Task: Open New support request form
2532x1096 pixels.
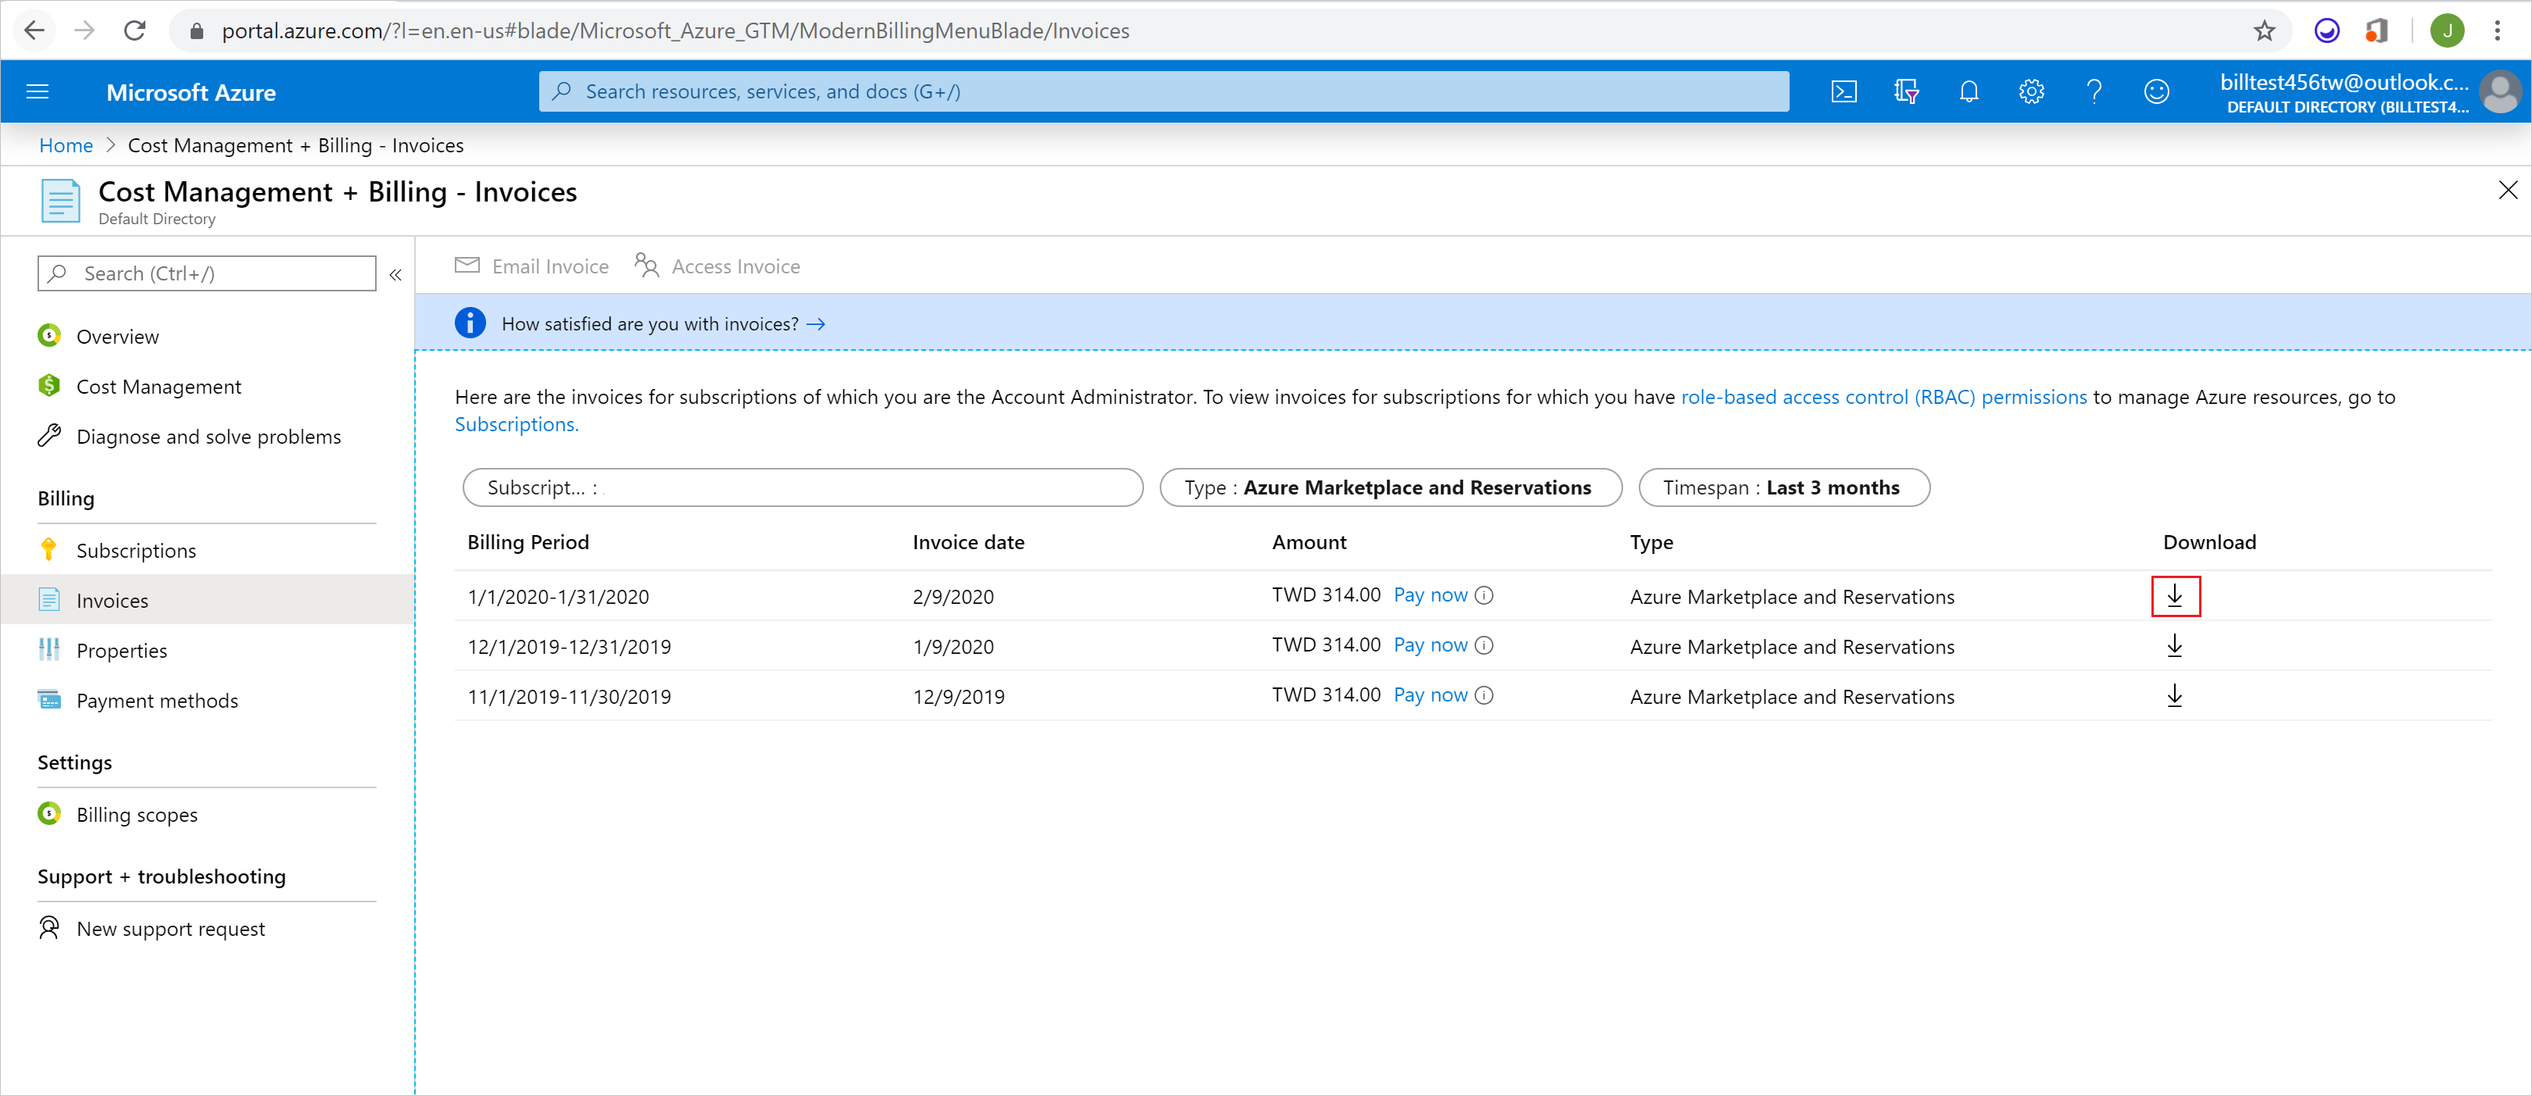Action: pos(171,928)
